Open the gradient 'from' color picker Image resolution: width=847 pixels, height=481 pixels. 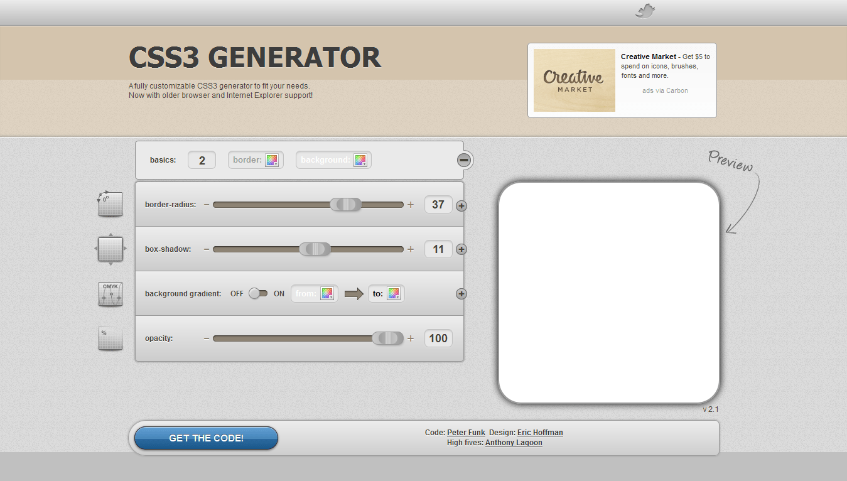tap(326, 294)
